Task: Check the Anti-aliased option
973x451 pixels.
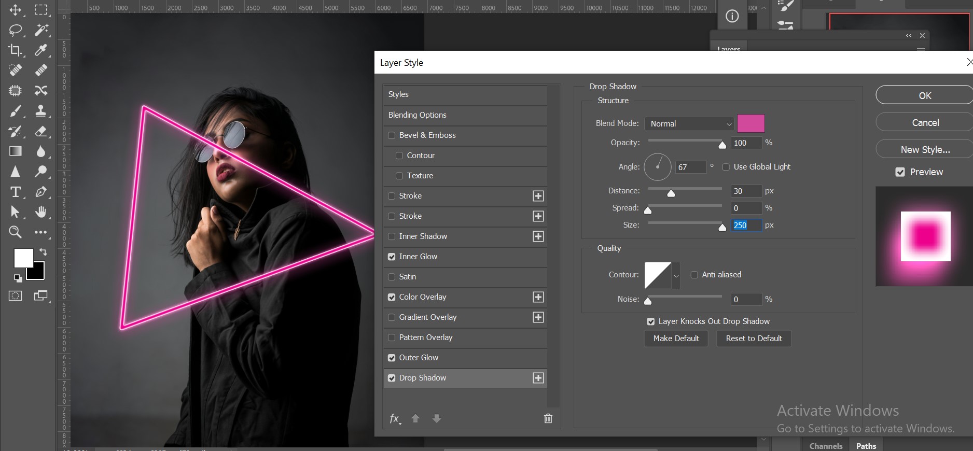Action: tap(694, 275)
